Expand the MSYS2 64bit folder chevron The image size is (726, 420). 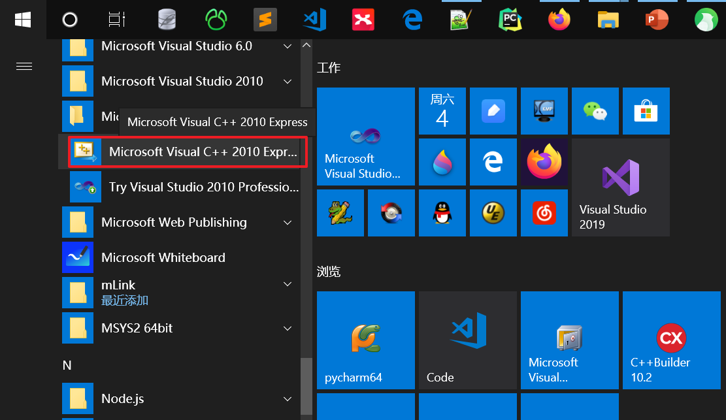pos(288,329)
